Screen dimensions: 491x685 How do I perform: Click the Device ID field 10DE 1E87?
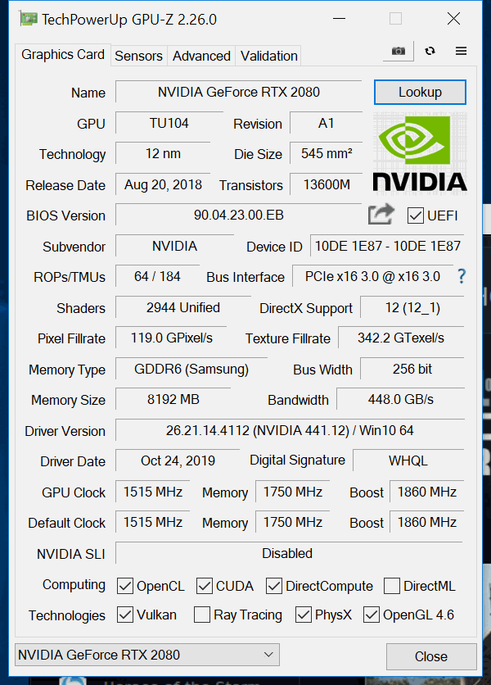tap(388, 246)
